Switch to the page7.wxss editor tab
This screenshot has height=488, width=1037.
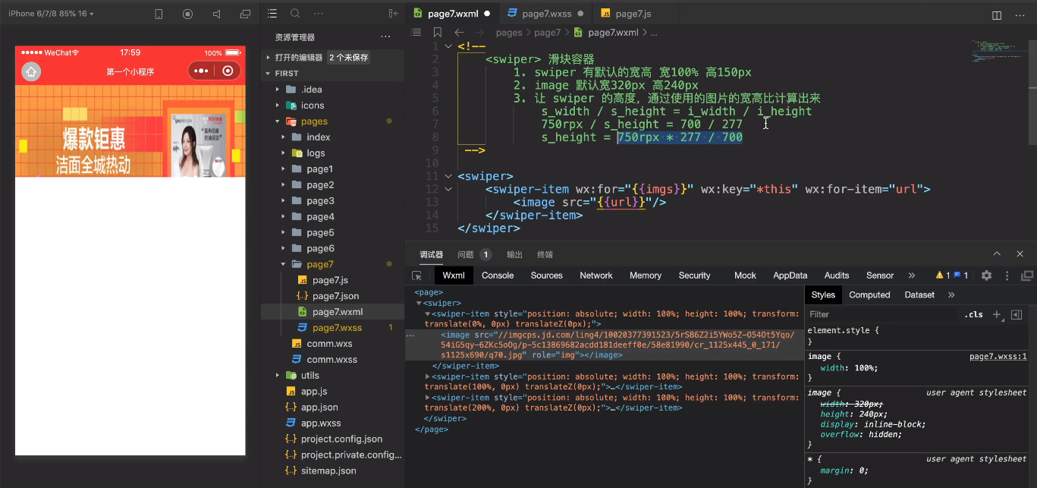tap(545, 14)
